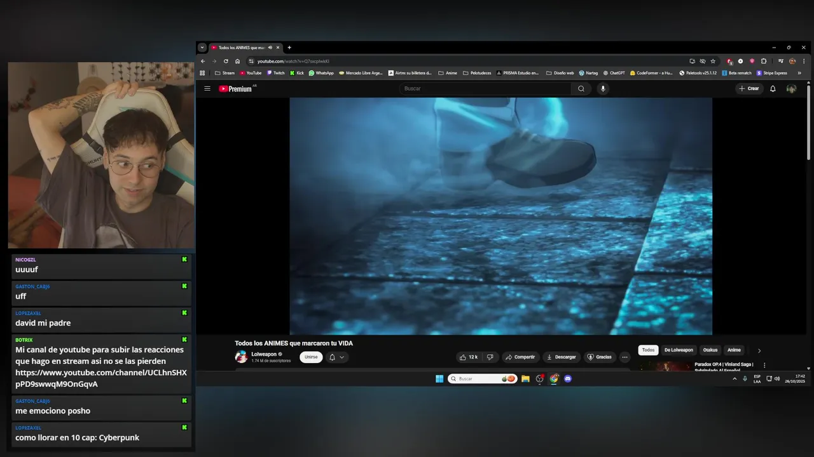Select the Todos filter chip

[x=648, y=350]
